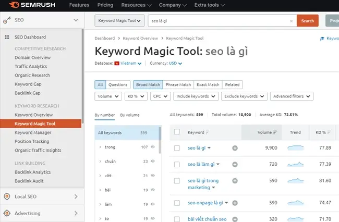This screenshot has height=222, width=339.
Task: Expand the 'chuẩn' keyword group
Action: click(100, 162)
